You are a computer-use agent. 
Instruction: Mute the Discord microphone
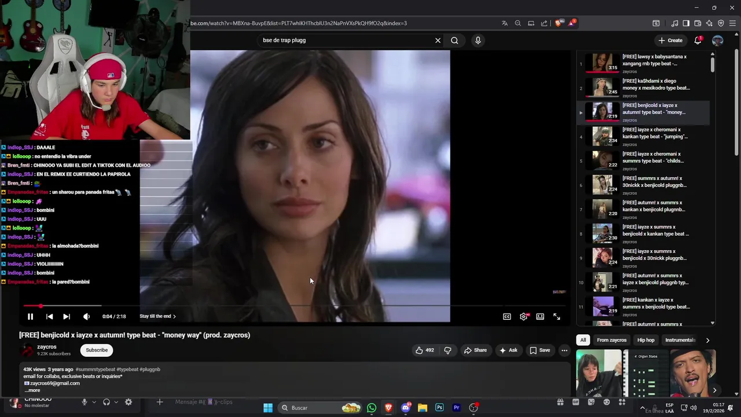click(x=85, y=402)
